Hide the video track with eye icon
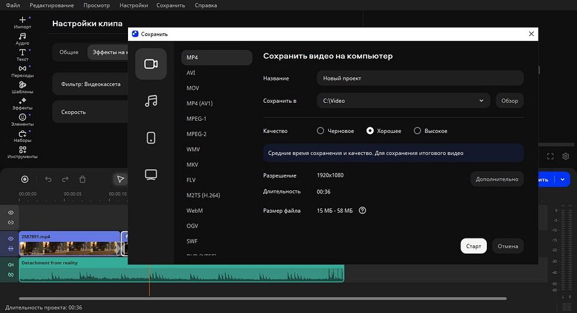 tap(11, 239)
